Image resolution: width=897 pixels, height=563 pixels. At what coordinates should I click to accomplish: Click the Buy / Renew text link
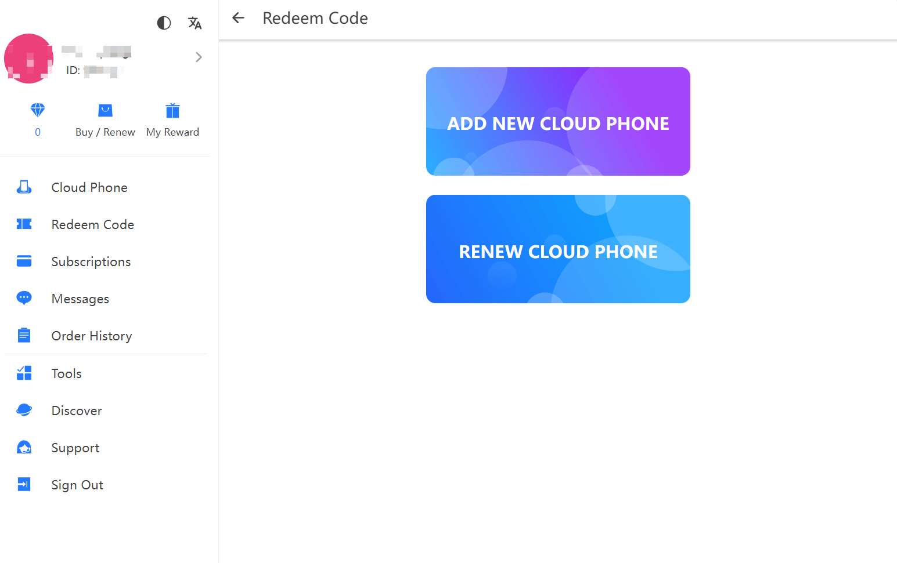(x=105, y=132)
